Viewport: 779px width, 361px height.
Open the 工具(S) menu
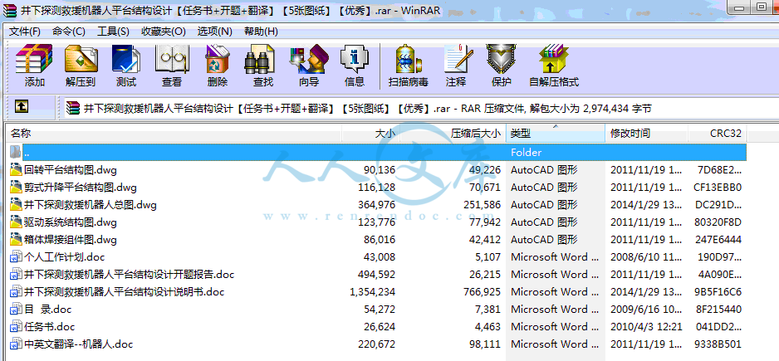click(x=113, y=32)
